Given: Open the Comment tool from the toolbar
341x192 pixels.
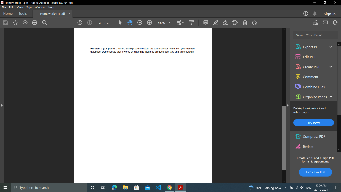Looking at the screenshot, I should tap(205, 22).
